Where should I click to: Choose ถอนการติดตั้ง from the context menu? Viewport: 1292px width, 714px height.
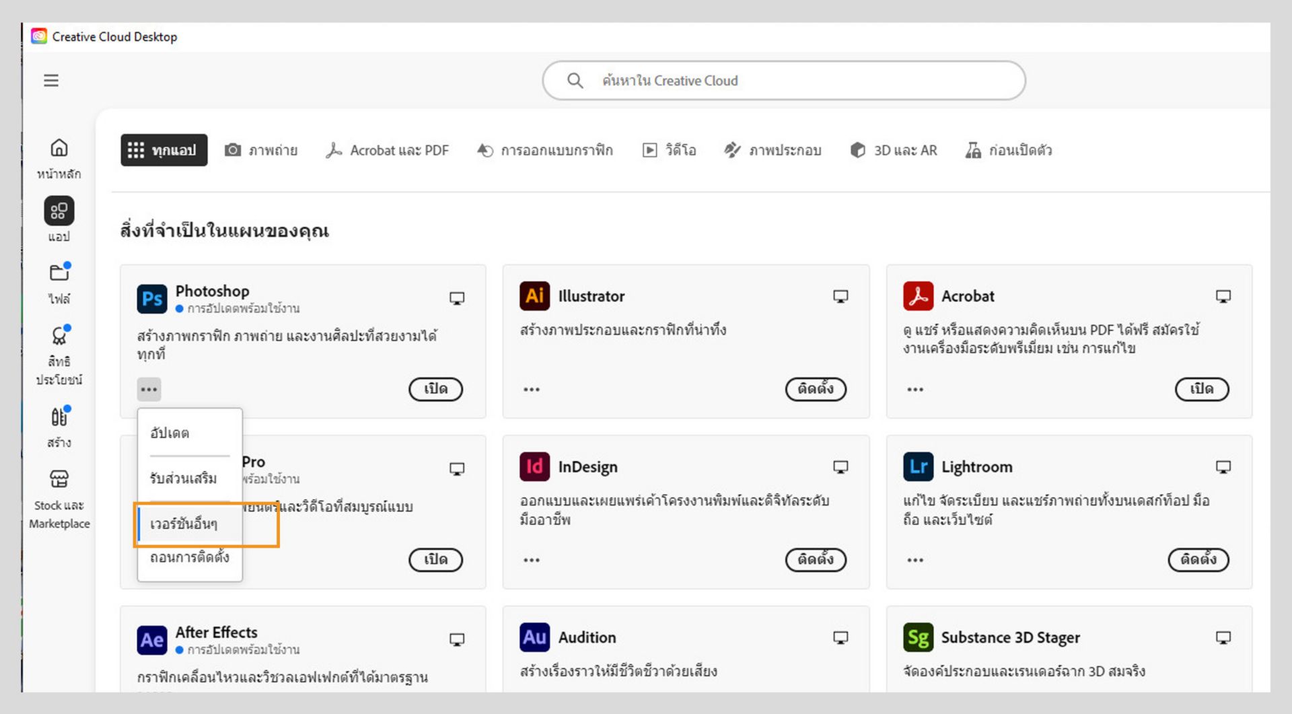pyautogui.click(x=189, y=558)
